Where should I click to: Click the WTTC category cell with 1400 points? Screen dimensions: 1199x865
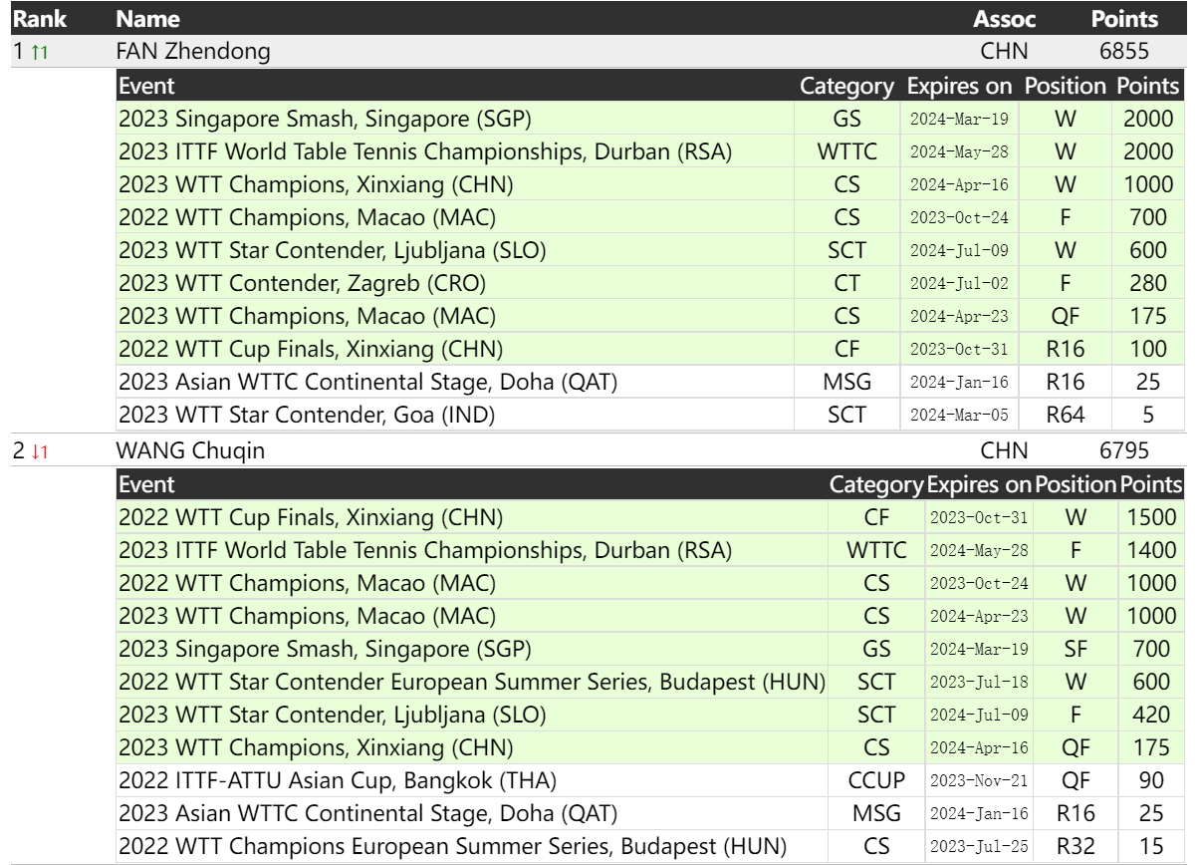click(x=875, y=550)
